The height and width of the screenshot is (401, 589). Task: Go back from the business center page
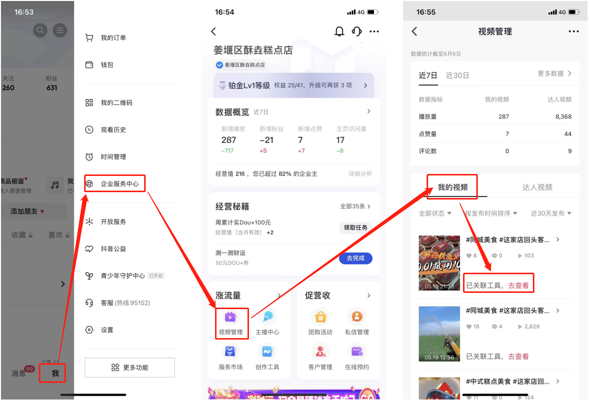click(x=214, y=31)
